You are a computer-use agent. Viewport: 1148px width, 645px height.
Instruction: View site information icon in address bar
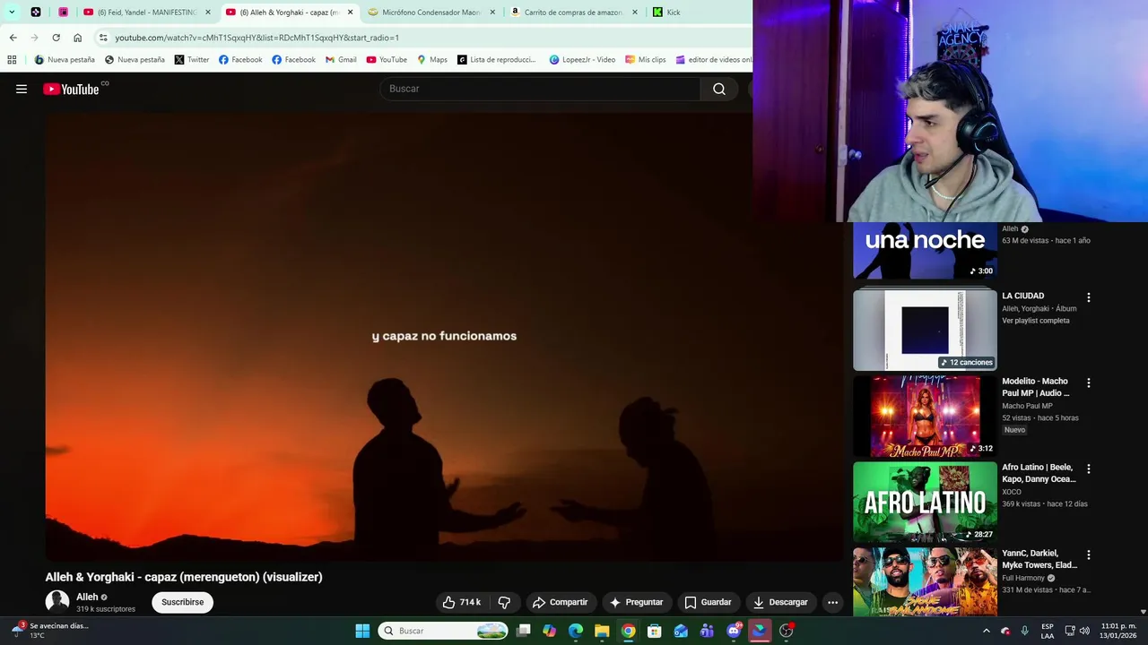[103, 38]
